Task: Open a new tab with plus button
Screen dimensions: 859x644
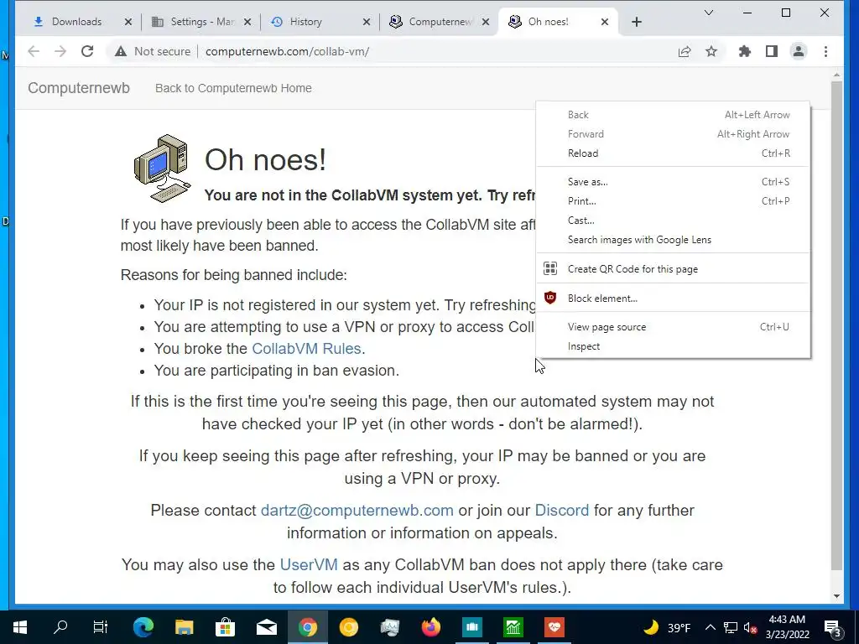Action: pyautogui.click(x=637, y=22)
